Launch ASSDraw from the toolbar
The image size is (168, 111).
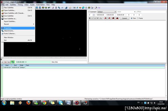pos(70,8)
